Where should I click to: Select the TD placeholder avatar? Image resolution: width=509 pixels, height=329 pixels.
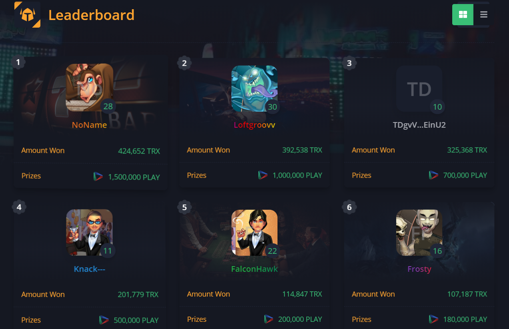tap(419, 88)
